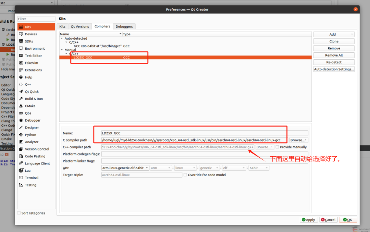Switch to the Debuggers tab
Image resolution: width=370 pixels, height=232 pixels.
pyautogui.click(x=124, y=26)
